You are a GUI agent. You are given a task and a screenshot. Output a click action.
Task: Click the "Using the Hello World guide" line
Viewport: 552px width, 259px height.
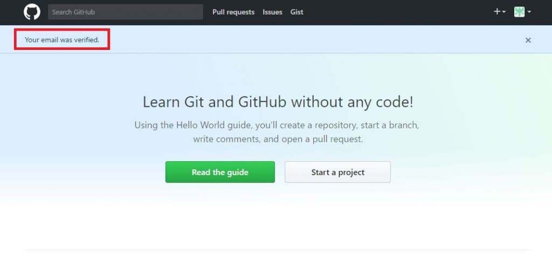point(277,125)
